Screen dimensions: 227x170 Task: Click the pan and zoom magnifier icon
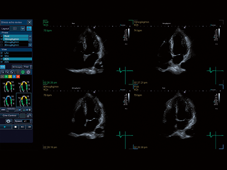29,116
